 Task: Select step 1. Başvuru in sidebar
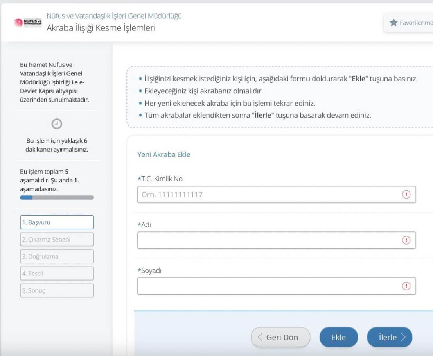pyautogui.click(x=57, y=222)
